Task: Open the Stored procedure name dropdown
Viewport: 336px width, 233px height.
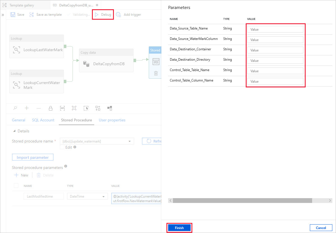Action: click(97, 141)
